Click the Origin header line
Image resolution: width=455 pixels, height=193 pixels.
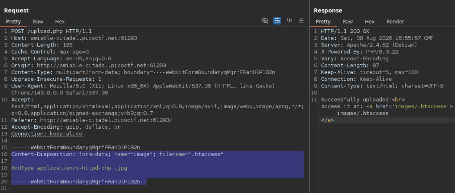[x=88, y=66]
